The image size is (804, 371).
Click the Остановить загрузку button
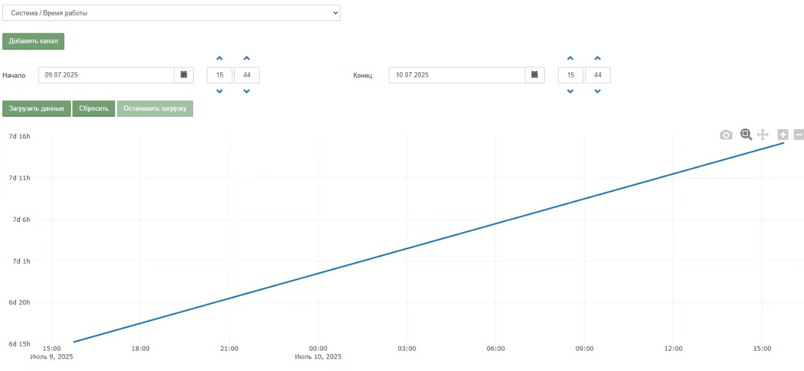tap(155, 109)
